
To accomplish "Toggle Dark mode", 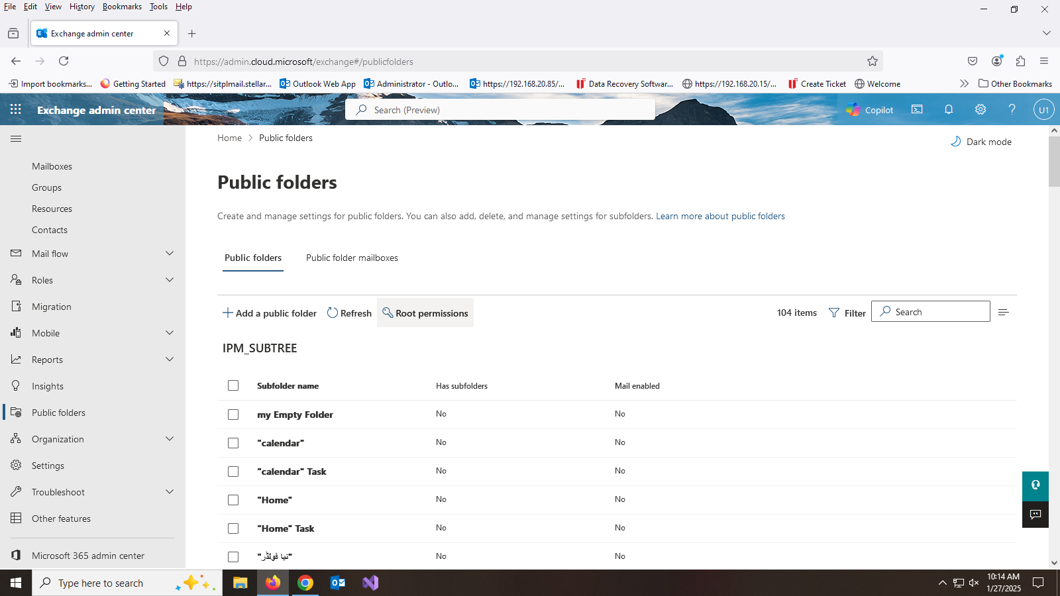I will (x=980, y=142).
